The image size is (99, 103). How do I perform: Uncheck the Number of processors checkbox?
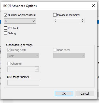[x=6, y=15]
